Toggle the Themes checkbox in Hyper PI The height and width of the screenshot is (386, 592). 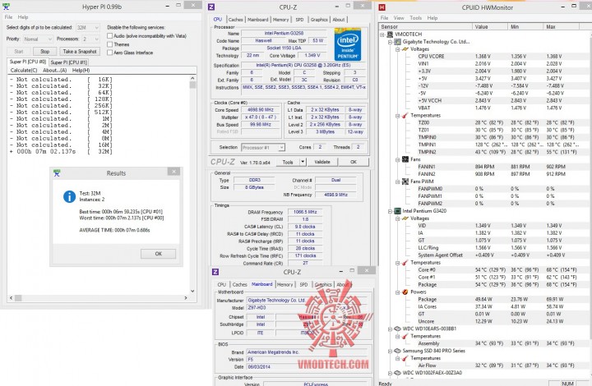click(110, 44)
